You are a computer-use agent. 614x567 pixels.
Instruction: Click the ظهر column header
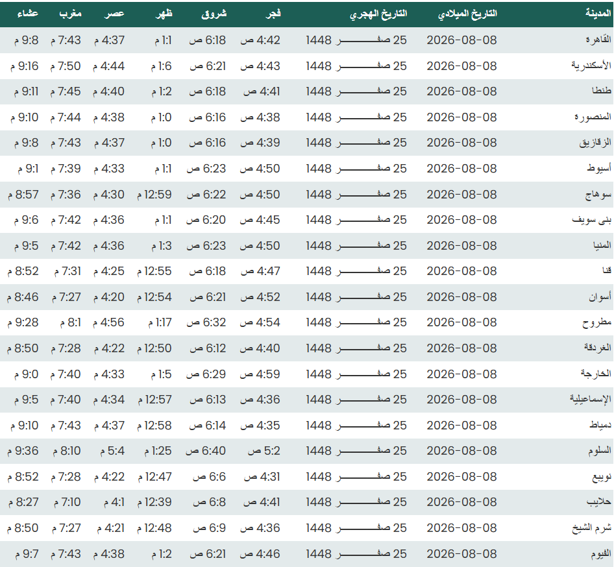tap(164, 14)
